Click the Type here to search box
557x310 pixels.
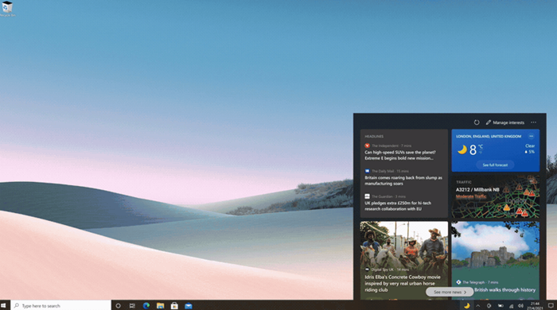click(x=61, y=305)
